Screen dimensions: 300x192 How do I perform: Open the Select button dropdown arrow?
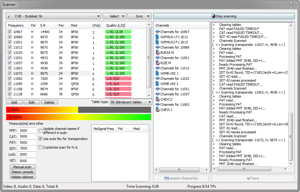pos(123,16)
